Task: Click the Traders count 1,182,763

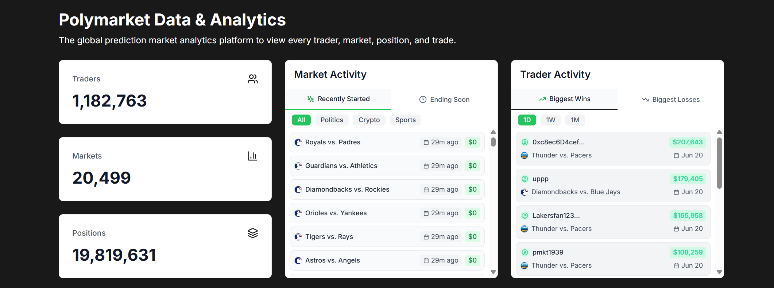Action: coord(109,101)
